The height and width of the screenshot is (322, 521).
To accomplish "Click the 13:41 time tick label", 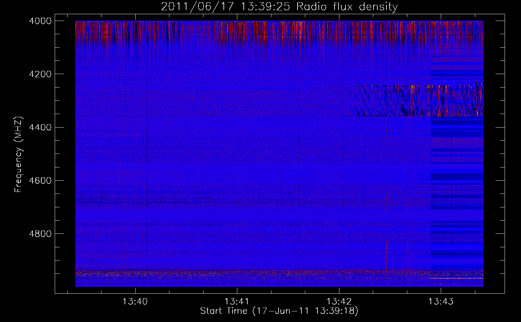I will point(237,301).
